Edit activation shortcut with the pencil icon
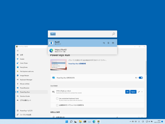The image size is (165, 124). 139,91
